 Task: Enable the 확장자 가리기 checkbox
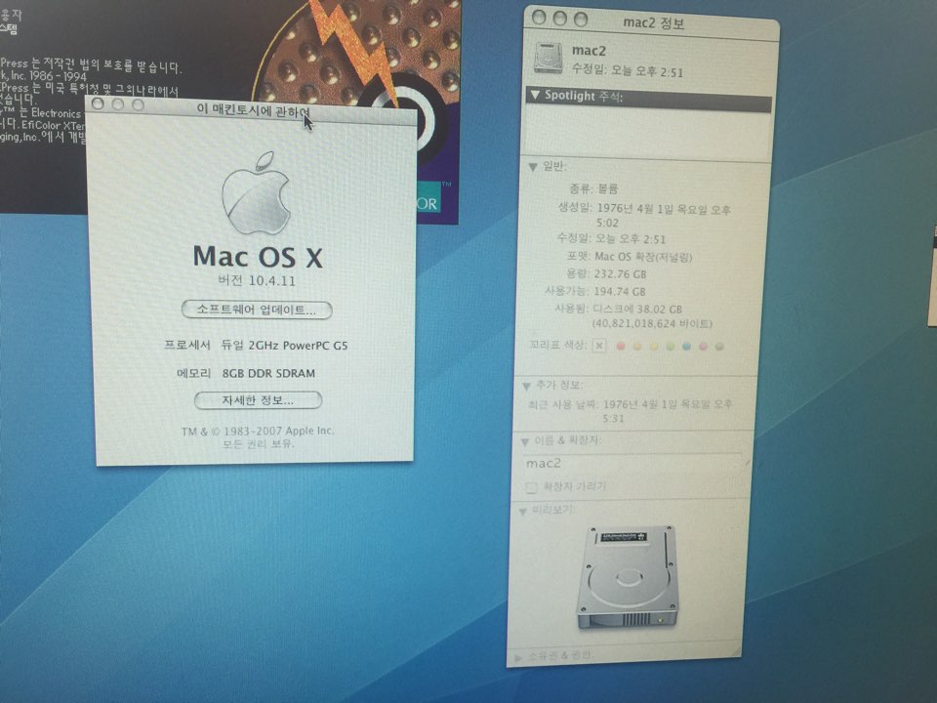[x=531, y=486]
